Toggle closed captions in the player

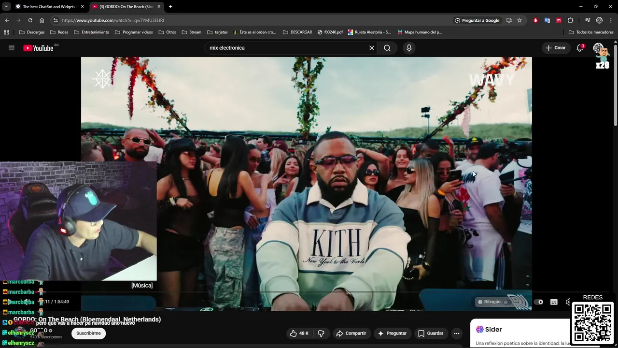(x=554, y=302)
